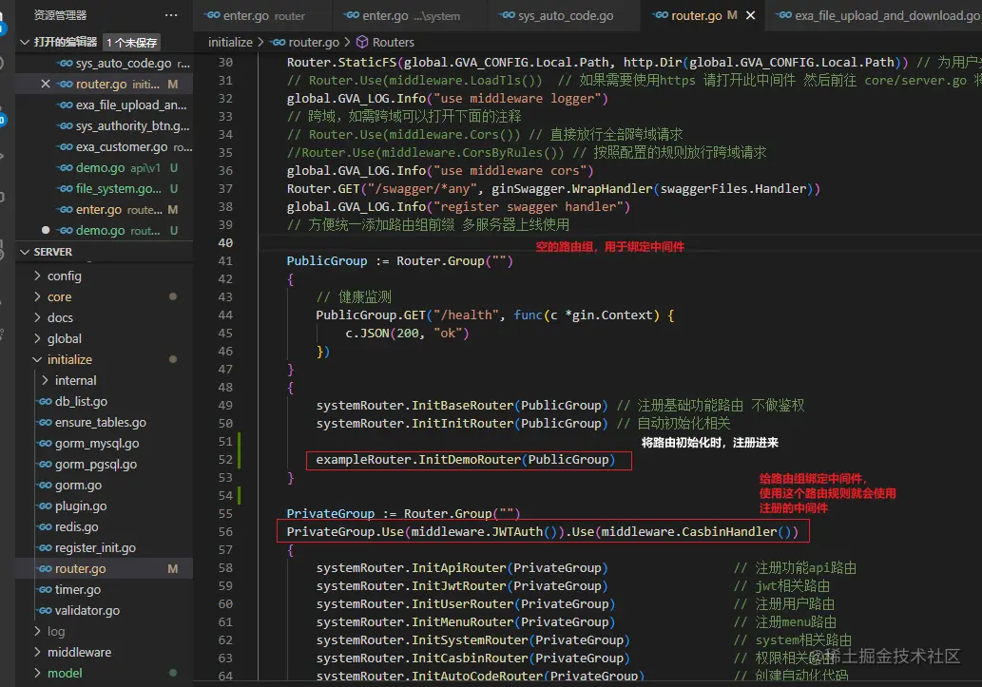Click the Go file icon beside redis.go
Screen dimensions: 982x687
pos(45,526)
